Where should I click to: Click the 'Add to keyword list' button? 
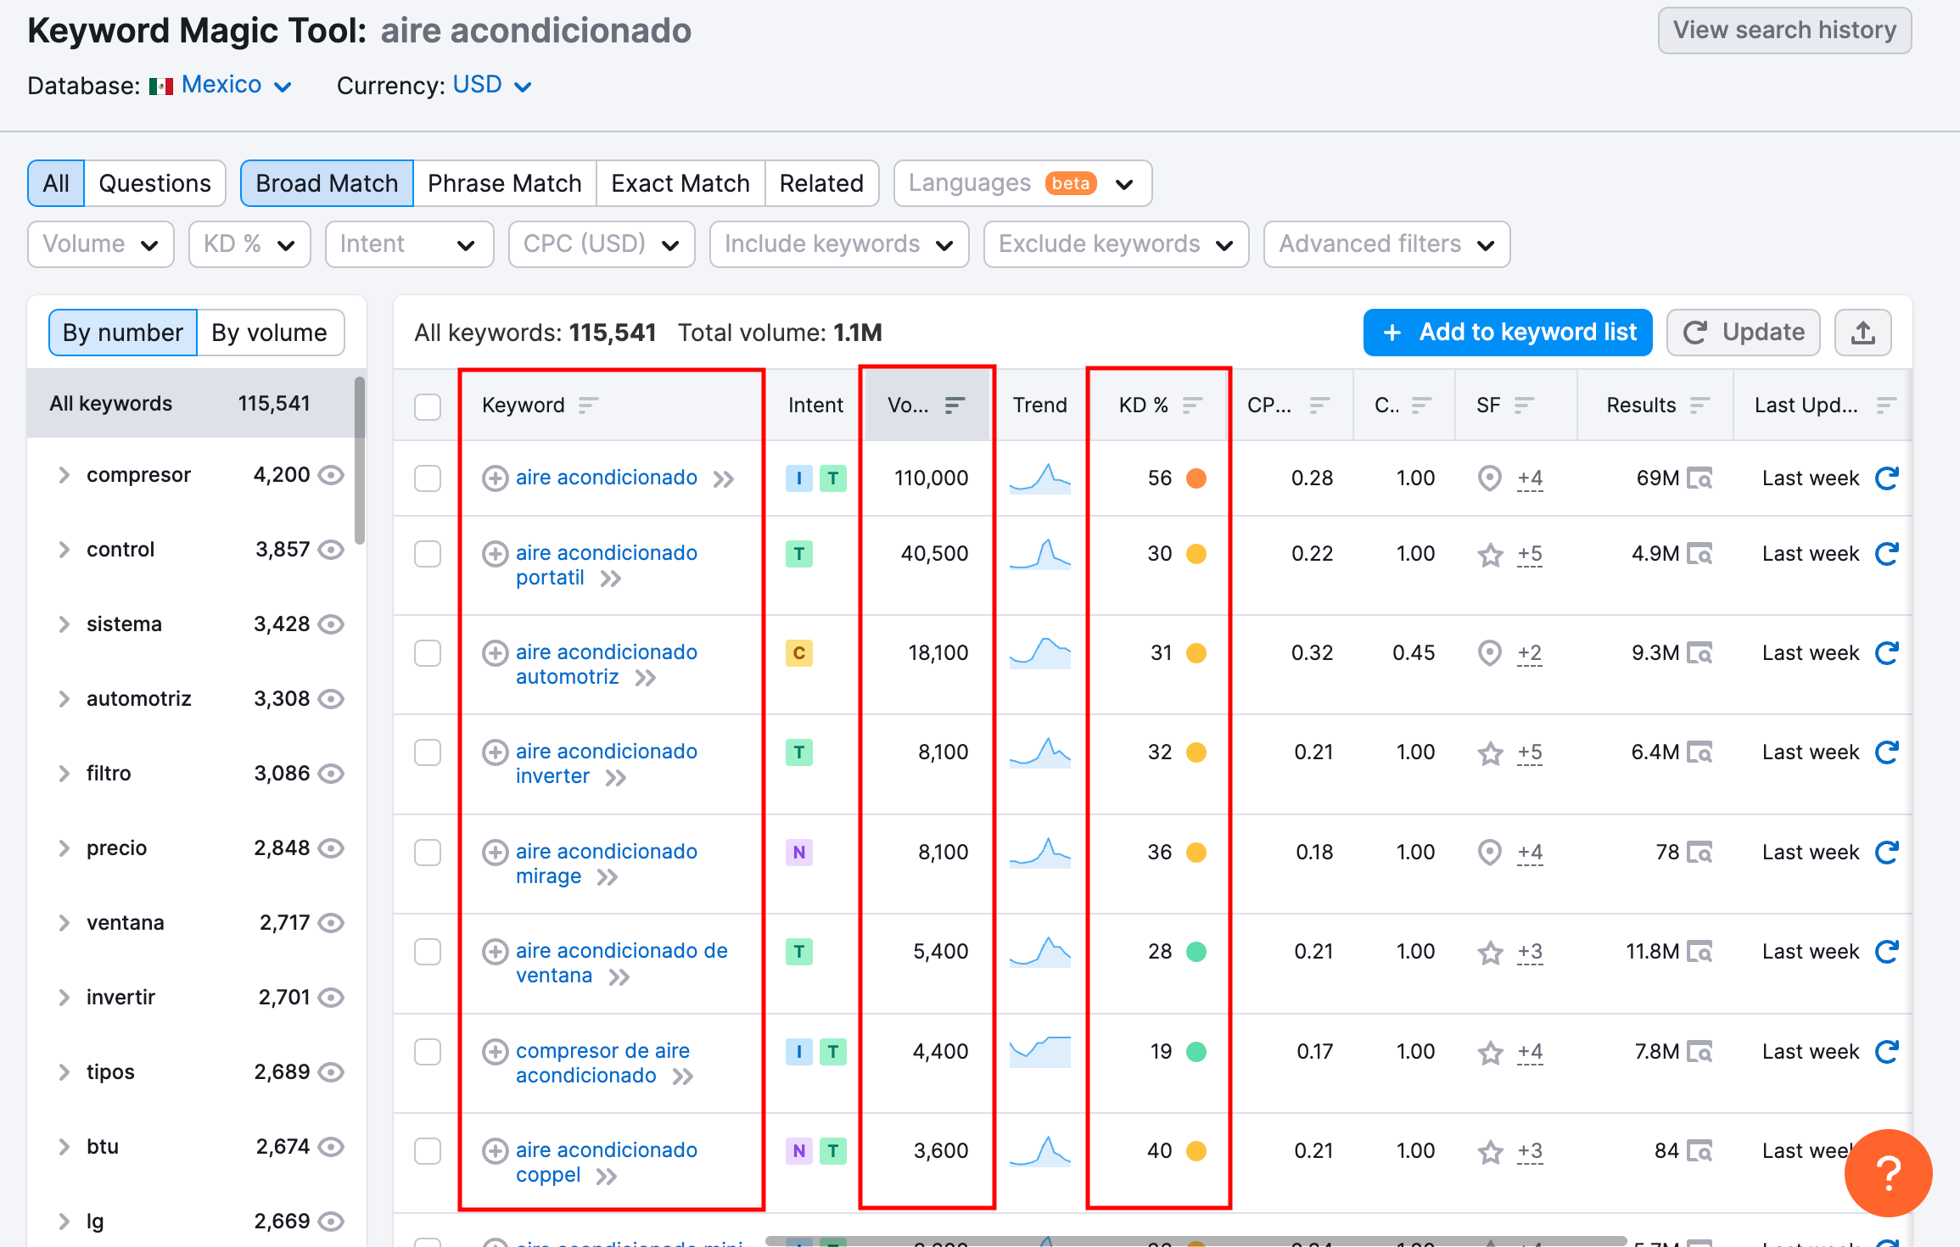point(1508,333)
